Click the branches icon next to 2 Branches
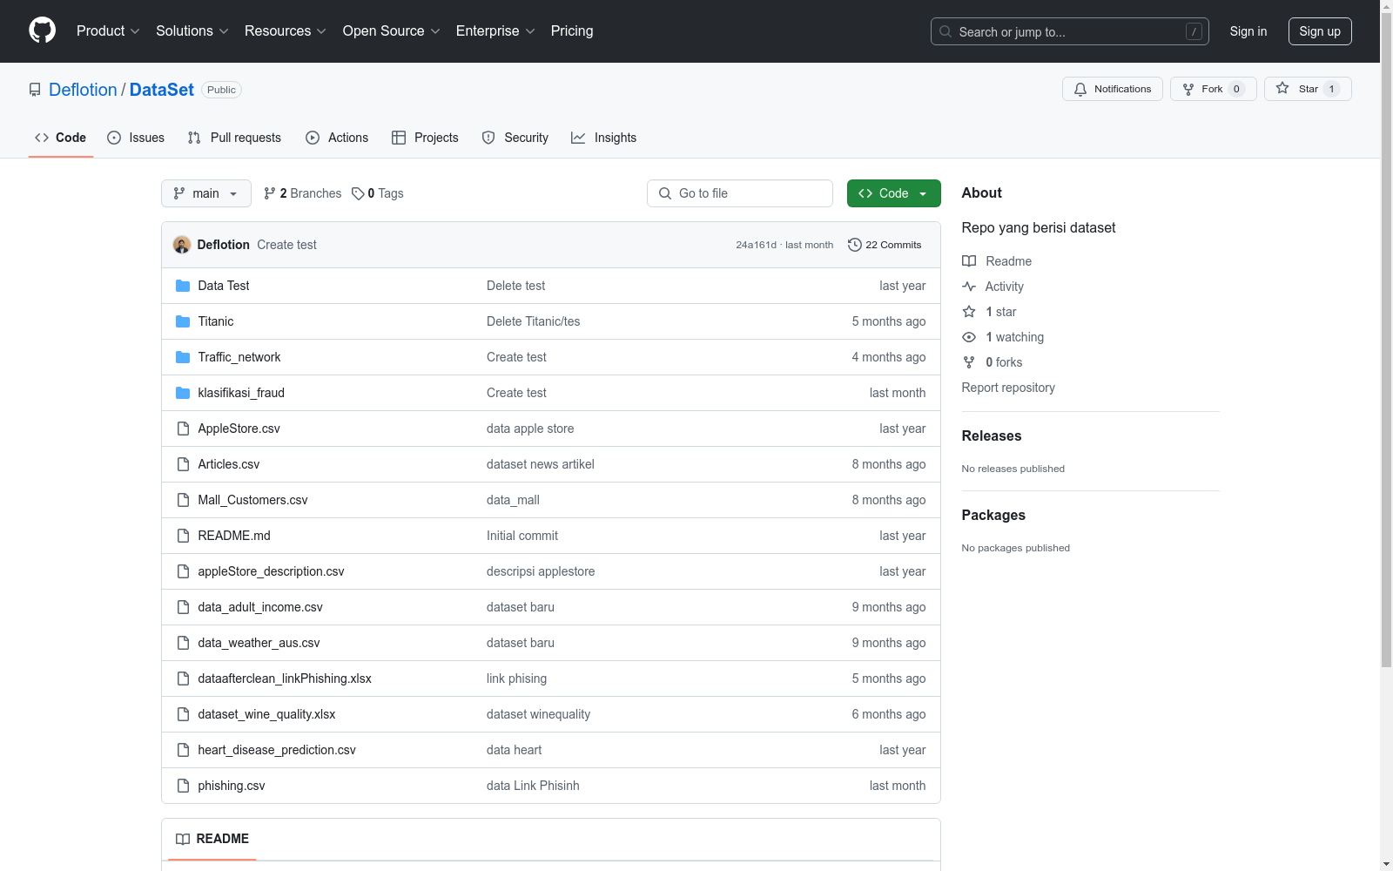Image resolution: width=1393 pixels, height=871 pixels. coord(270,193)
